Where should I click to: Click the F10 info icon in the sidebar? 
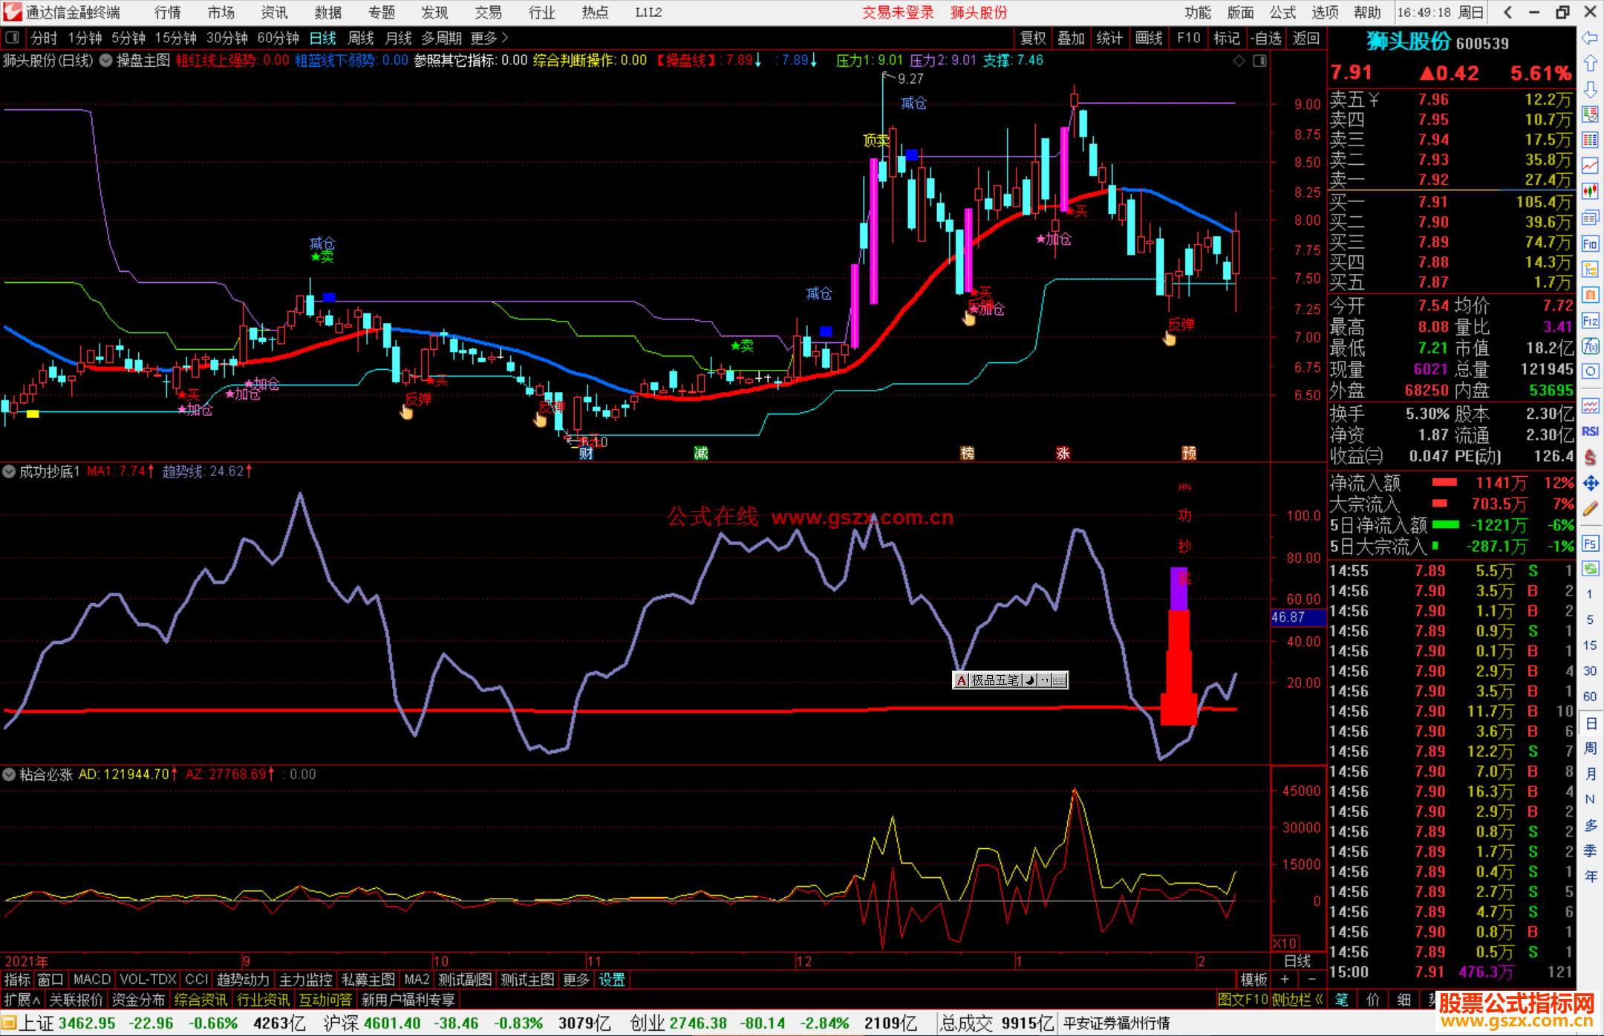[x=1590, y=244]
